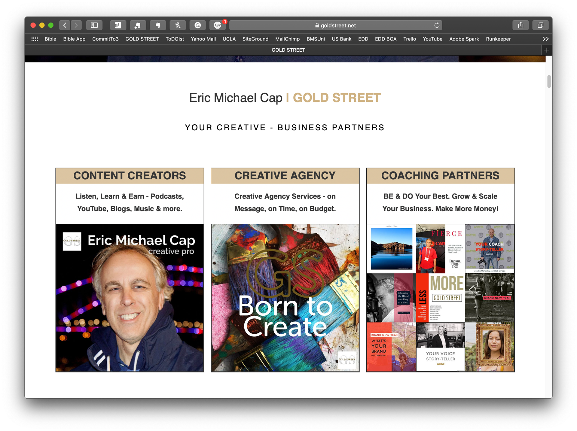Open the coaching collage image
This screenshot has width=577, height=431.
[441, 298]
